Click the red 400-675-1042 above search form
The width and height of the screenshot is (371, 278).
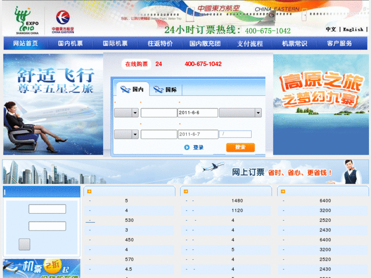pyautogui.click(x=203, y=64)
